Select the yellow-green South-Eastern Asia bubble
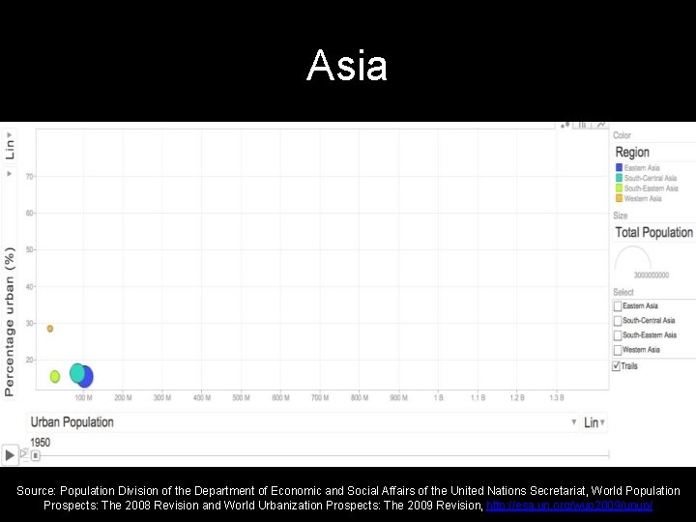Viewport: 696px width, 522px height. [54, 376]
